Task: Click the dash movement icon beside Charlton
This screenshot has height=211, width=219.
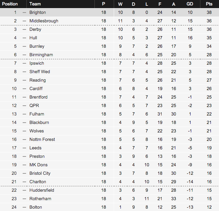Action: 24,182
